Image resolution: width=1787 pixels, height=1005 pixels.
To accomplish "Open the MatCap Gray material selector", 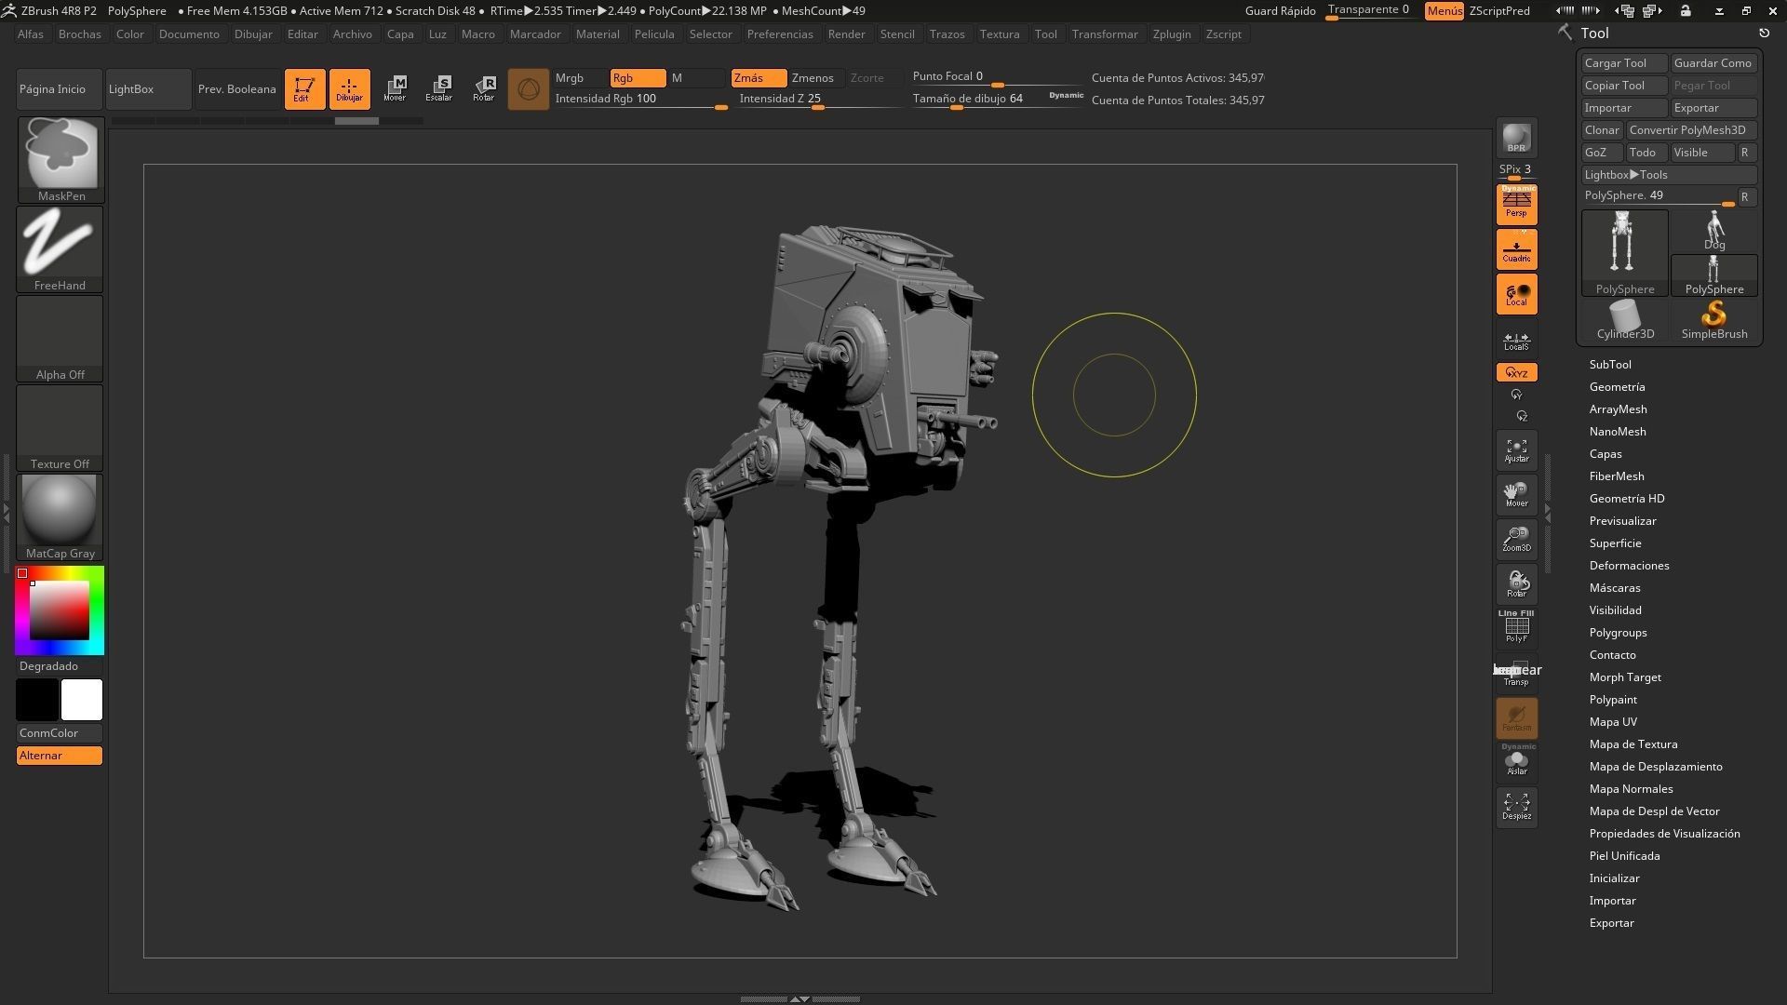I will pyautogui.click(x=60, y=517).
